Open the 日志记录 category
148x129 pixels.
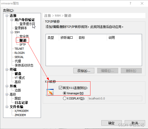click(x=21, y=103)
